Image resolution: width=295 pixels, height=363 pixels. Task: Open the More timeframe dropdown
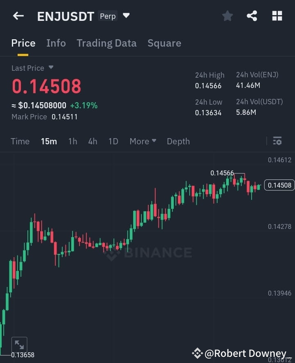pos(143,141)
